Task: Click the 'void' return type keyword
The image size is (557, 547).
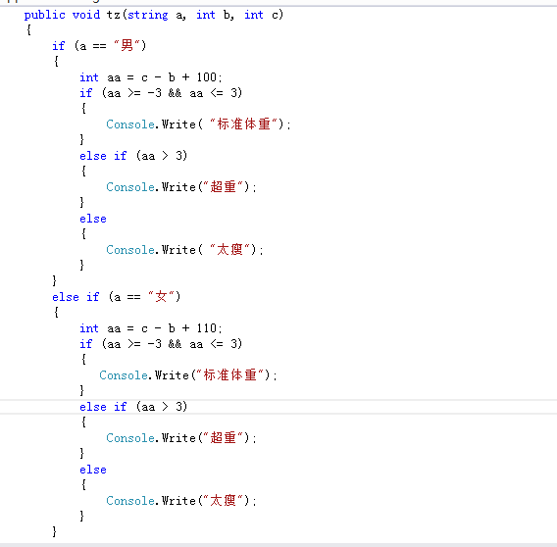Action: pyautogui.click(x=86, y=15)
